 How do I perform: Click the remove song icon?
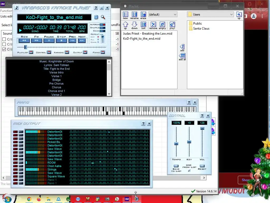[x=153, y=26]
